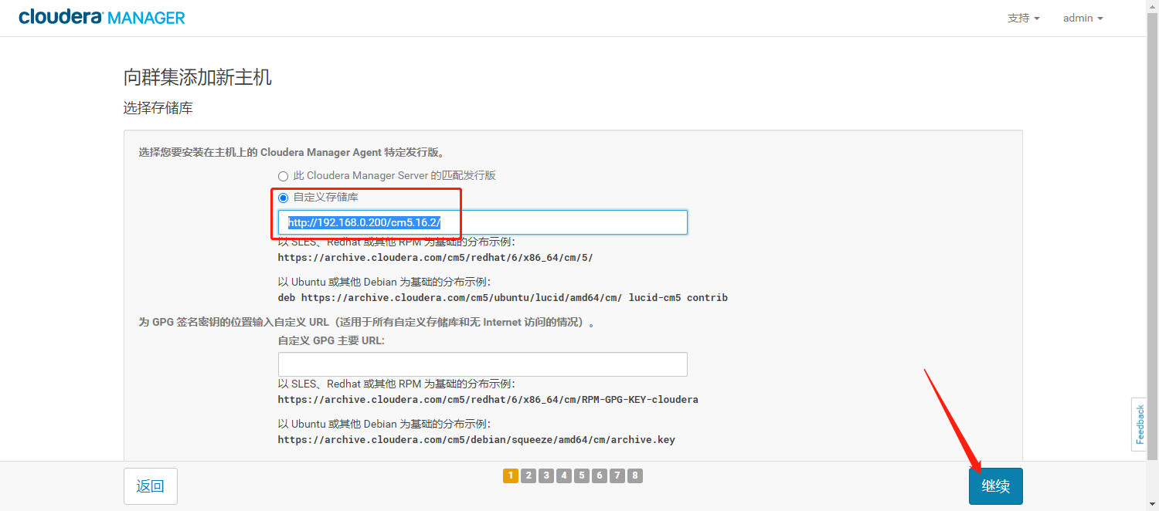Click the custom repository URL field

click(482, 222)
